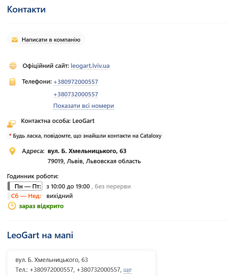Viewport: 228px width, 276px height.
Task: Click the address 'вул. Б. Хмельницького, 63' in bold
Action: (87, 151)
